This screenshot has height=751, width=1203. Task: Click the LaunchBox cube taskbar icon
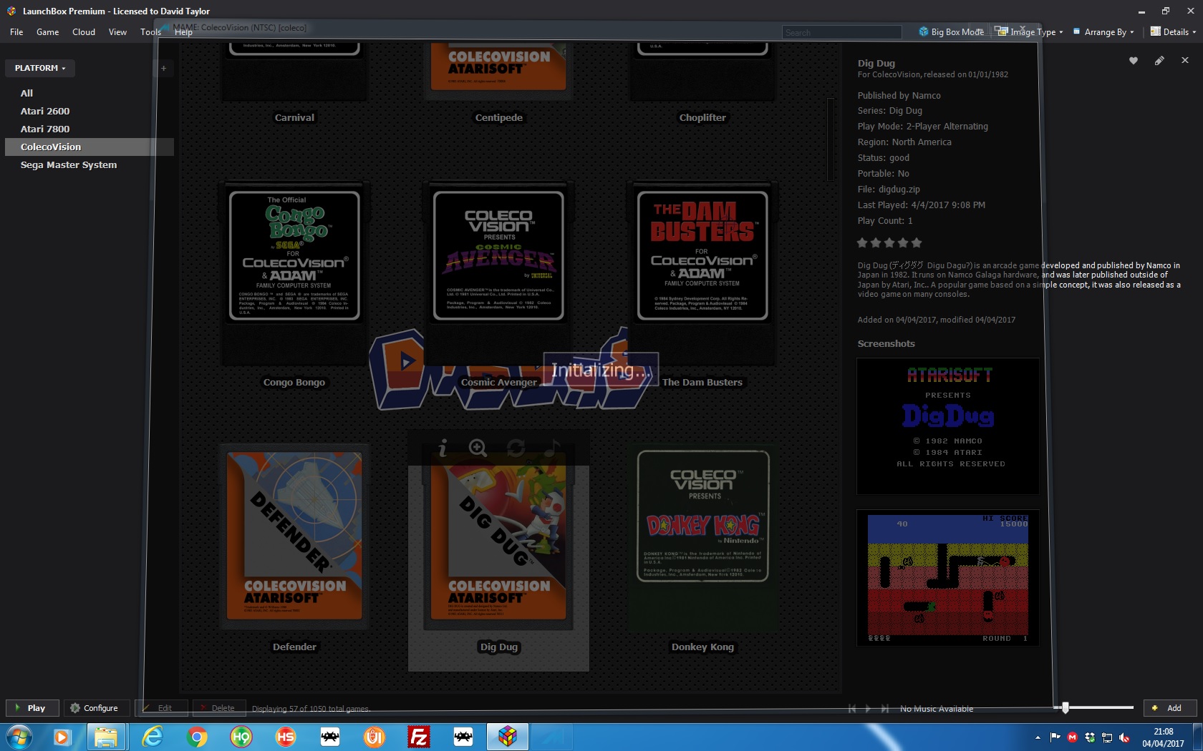pos(508,737)
